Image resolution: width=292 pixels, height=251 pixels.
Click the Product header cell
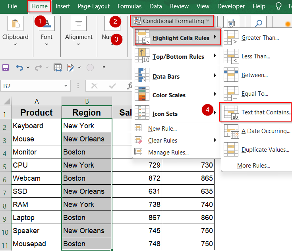coord(37,112)
